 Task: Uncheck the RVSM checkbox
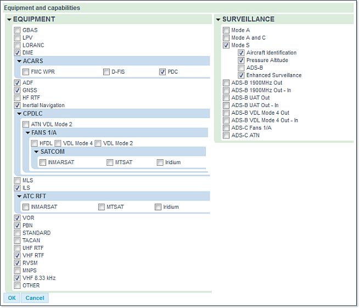pos(18,263)
